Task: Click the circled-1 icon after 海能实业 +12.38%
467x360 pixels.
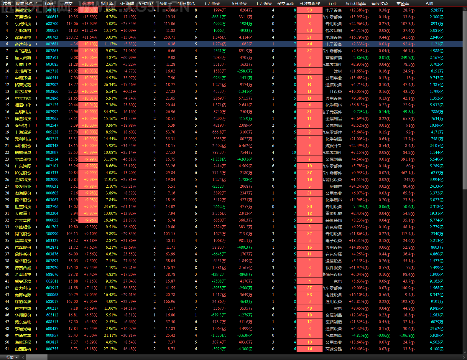Action: (x=366, y=11)
